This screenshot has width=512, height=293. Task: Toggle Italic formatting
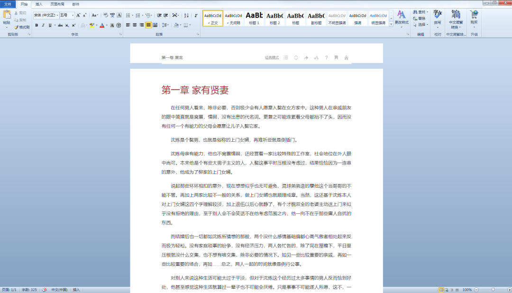tap(43, 25)
